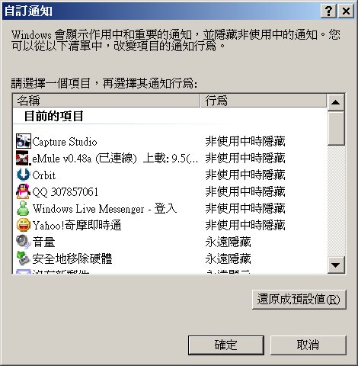Click the scrollbar down arrow
358x366 pixels.
tap(336, 265)
